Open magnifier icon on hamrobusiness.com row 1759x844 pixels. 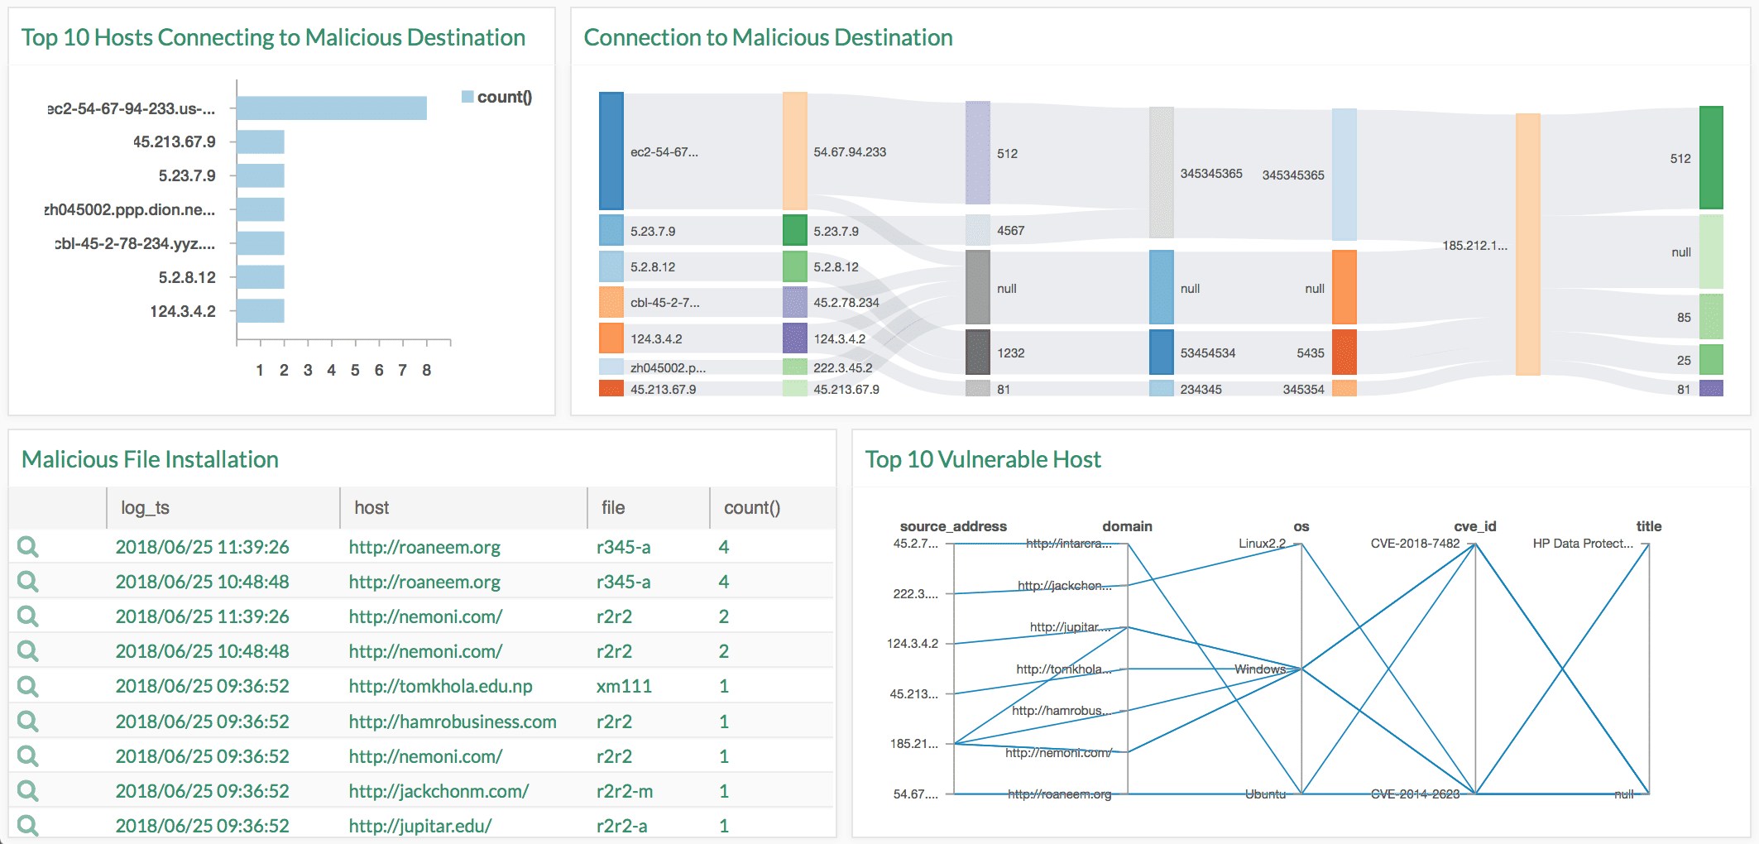tap(27, 720)
